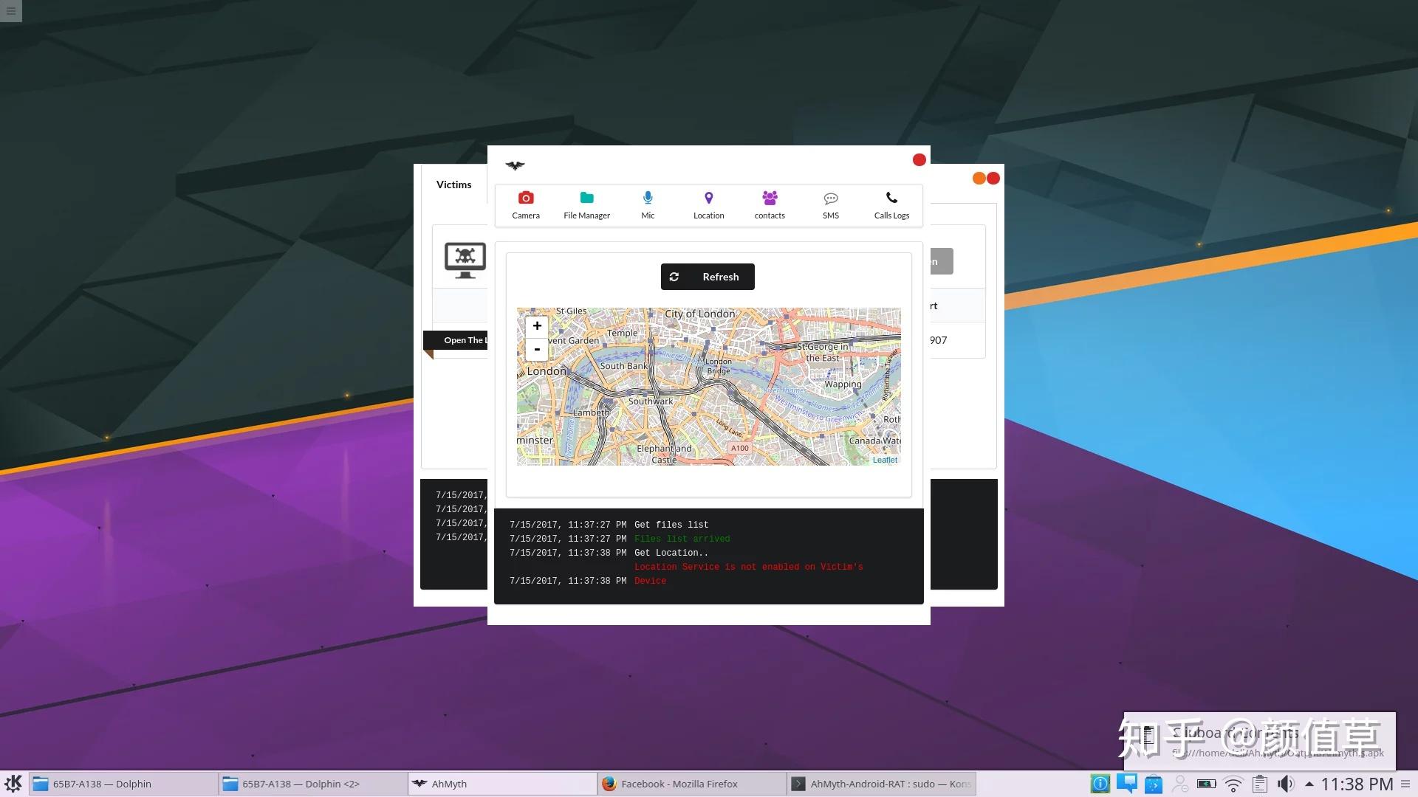
Task: Click the volume speaker tray icon
Action: [1286, 784]
